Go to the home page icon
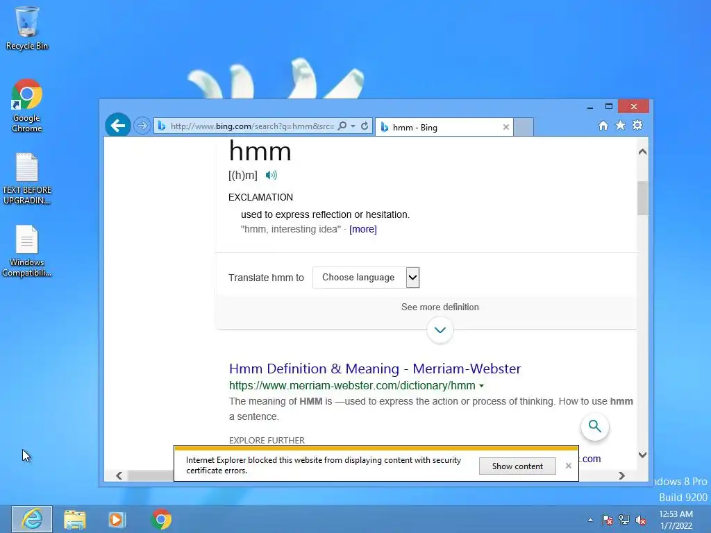Image resolution: width=711 pixels, height=533 pixels. coord(603,126)
